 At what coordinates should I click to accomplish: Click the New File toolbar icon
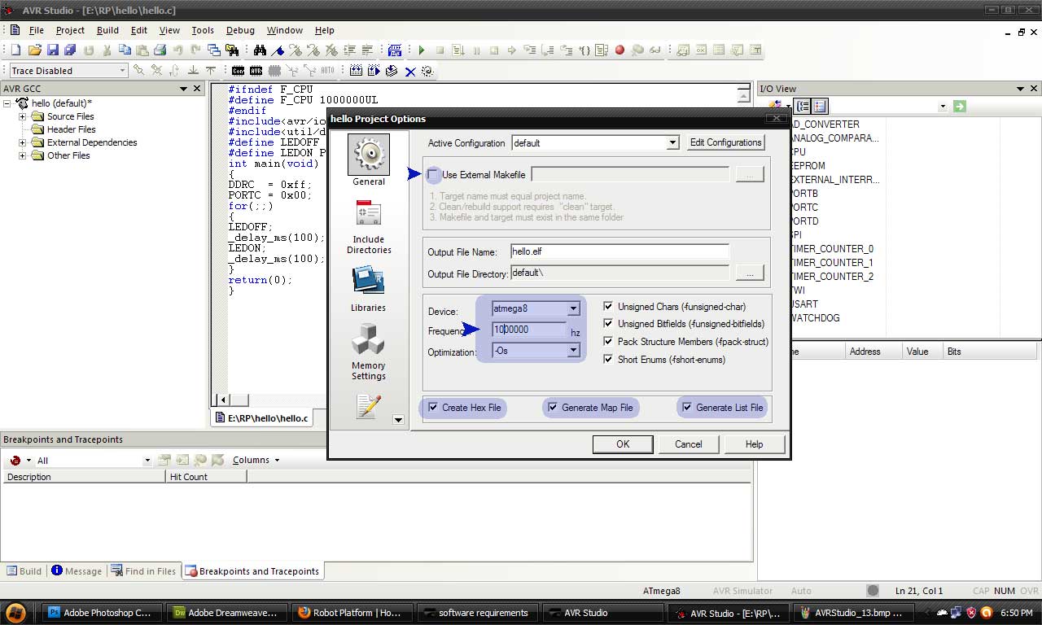(15, 50)
